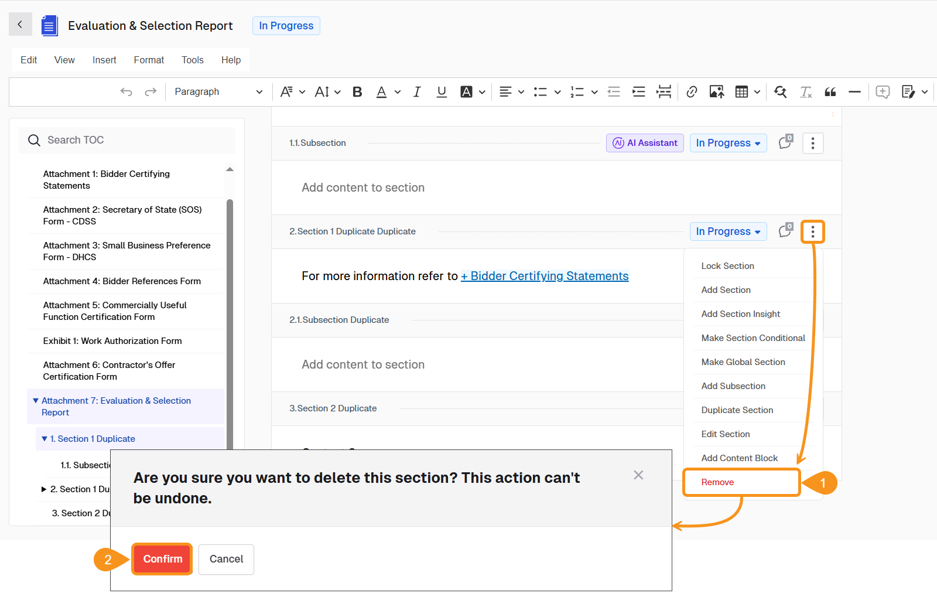Open the Paragraph style dropdown

point(218,92)
